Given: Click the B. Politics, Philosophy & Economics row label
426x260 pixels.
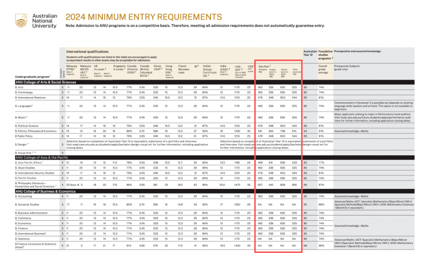Looking at the screenshot, I should point(35,131).
